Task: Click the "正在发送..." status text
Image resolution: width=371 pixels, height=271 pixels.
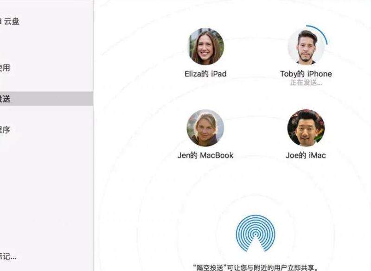Action: coord(306,83)
